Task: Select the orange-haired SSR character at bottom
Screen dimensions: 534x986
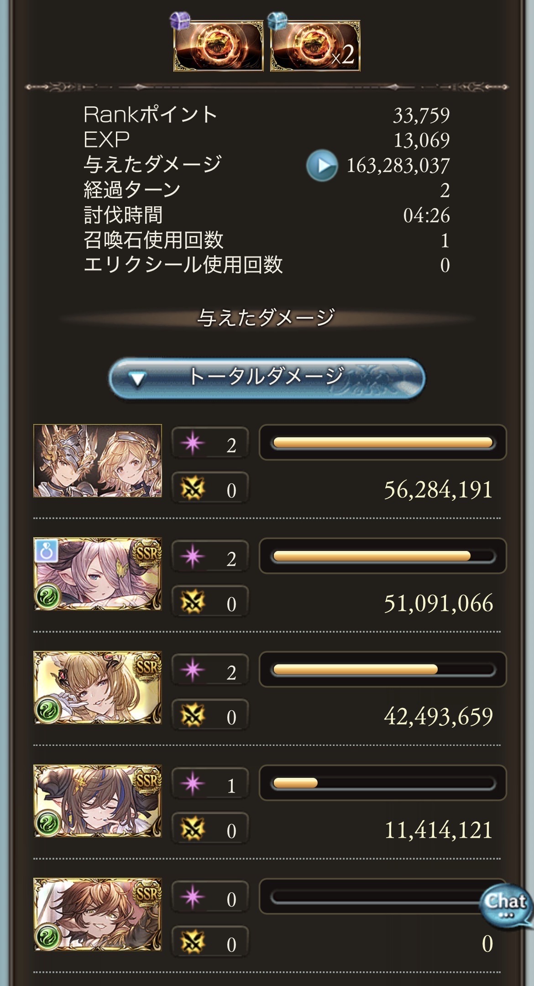Action: (x=98, y=914)
